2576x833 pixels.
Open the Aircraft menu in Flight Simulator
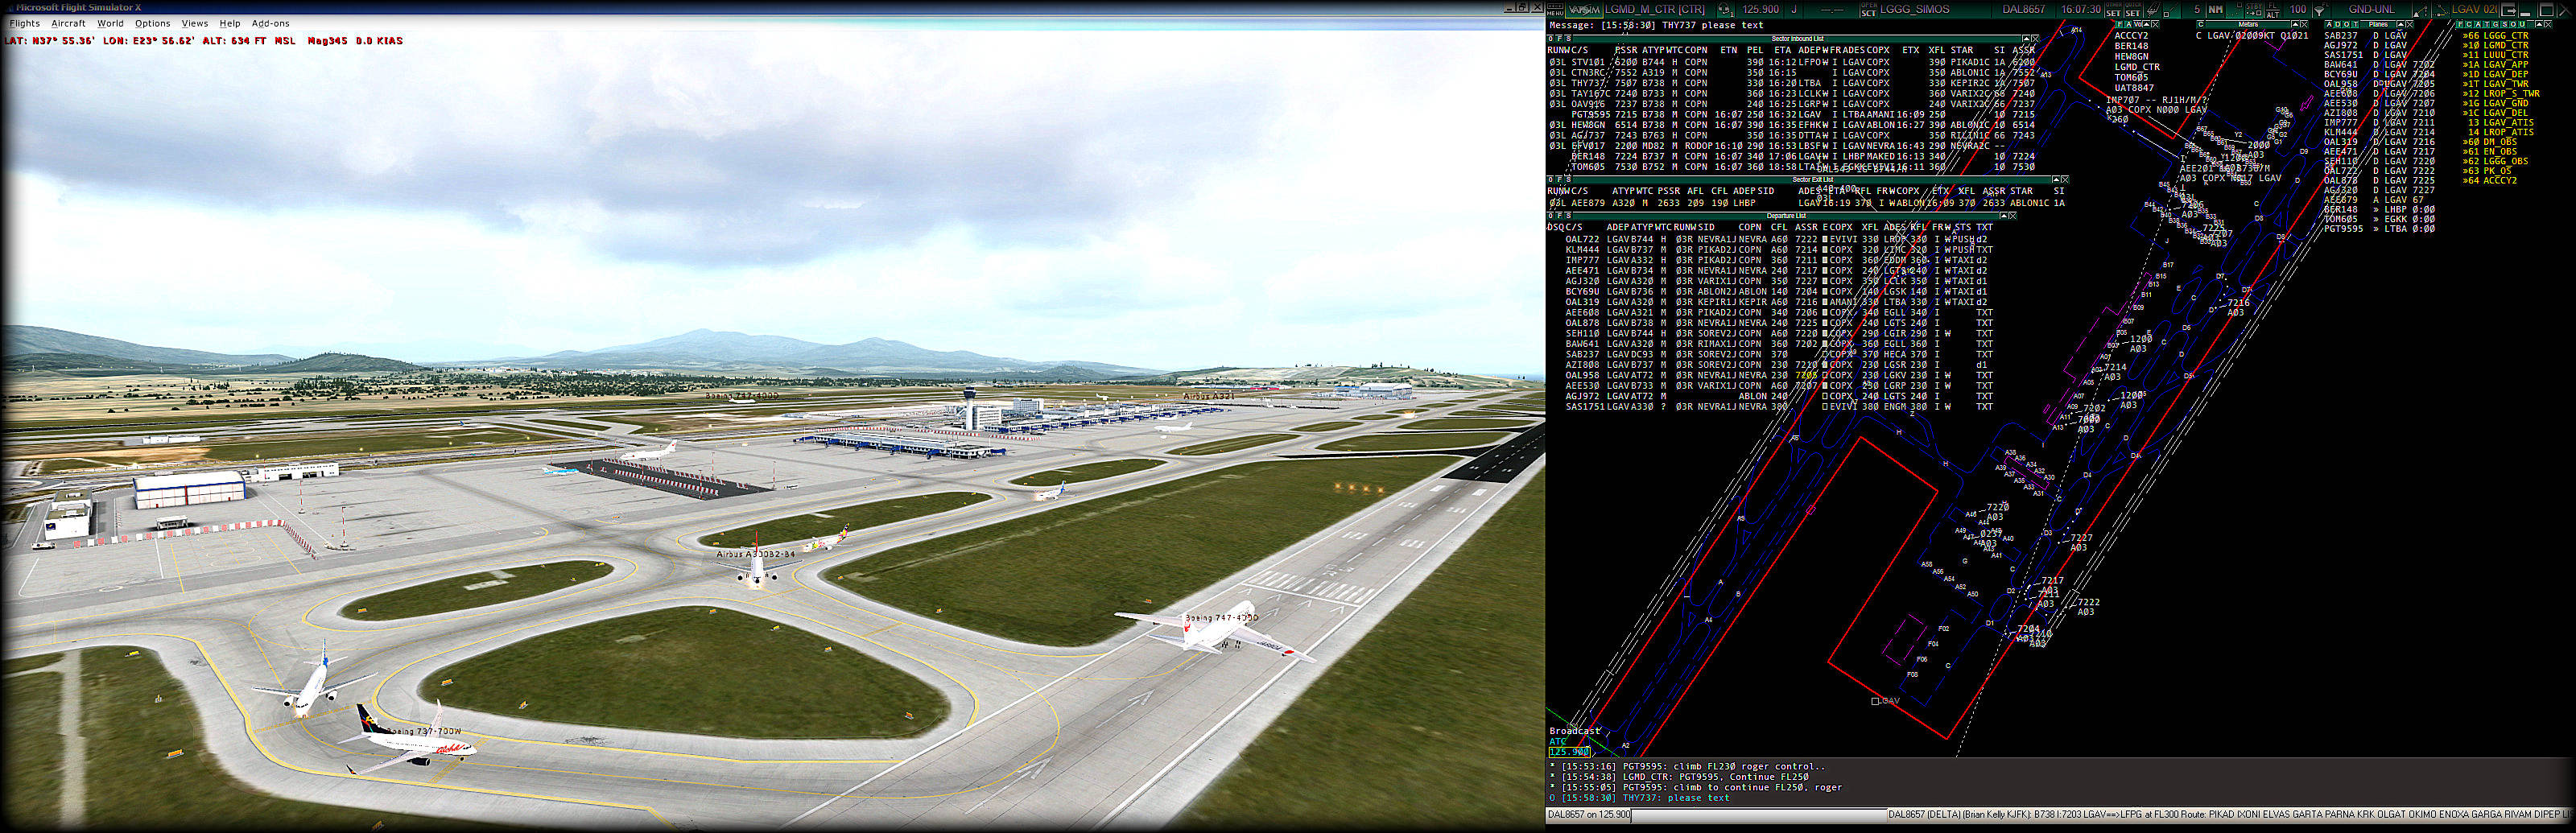[x=68, y=23]
